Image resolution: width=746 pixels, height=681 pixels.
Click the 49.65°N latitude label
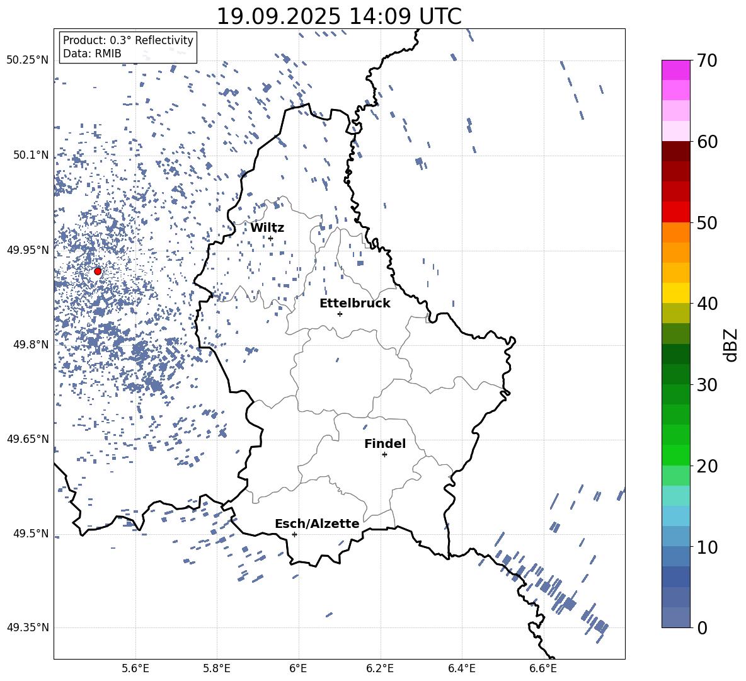[28, 438]
